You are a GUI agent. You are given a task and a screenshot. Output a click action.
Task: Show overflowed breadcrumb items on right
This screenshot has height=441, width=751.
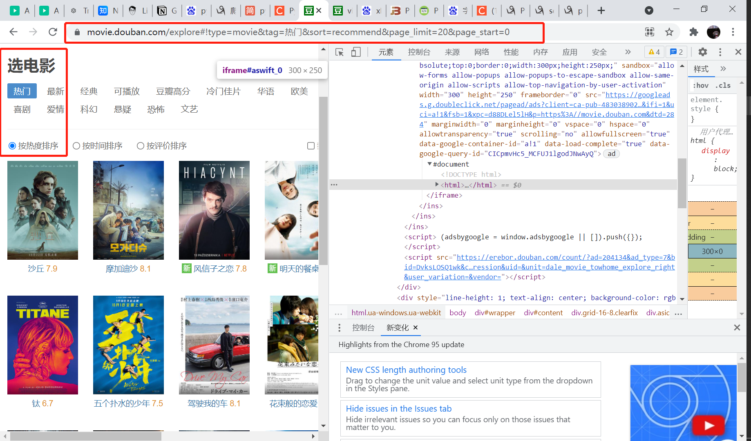pyautogui.click(x=678, y=314)
